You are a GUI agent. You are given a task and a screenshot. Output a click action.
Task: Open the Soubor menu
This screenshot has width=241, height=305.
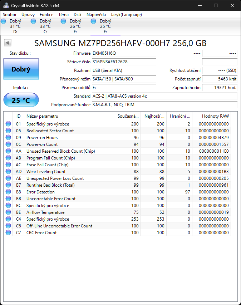pyautogui.click(x=10, y=15)
